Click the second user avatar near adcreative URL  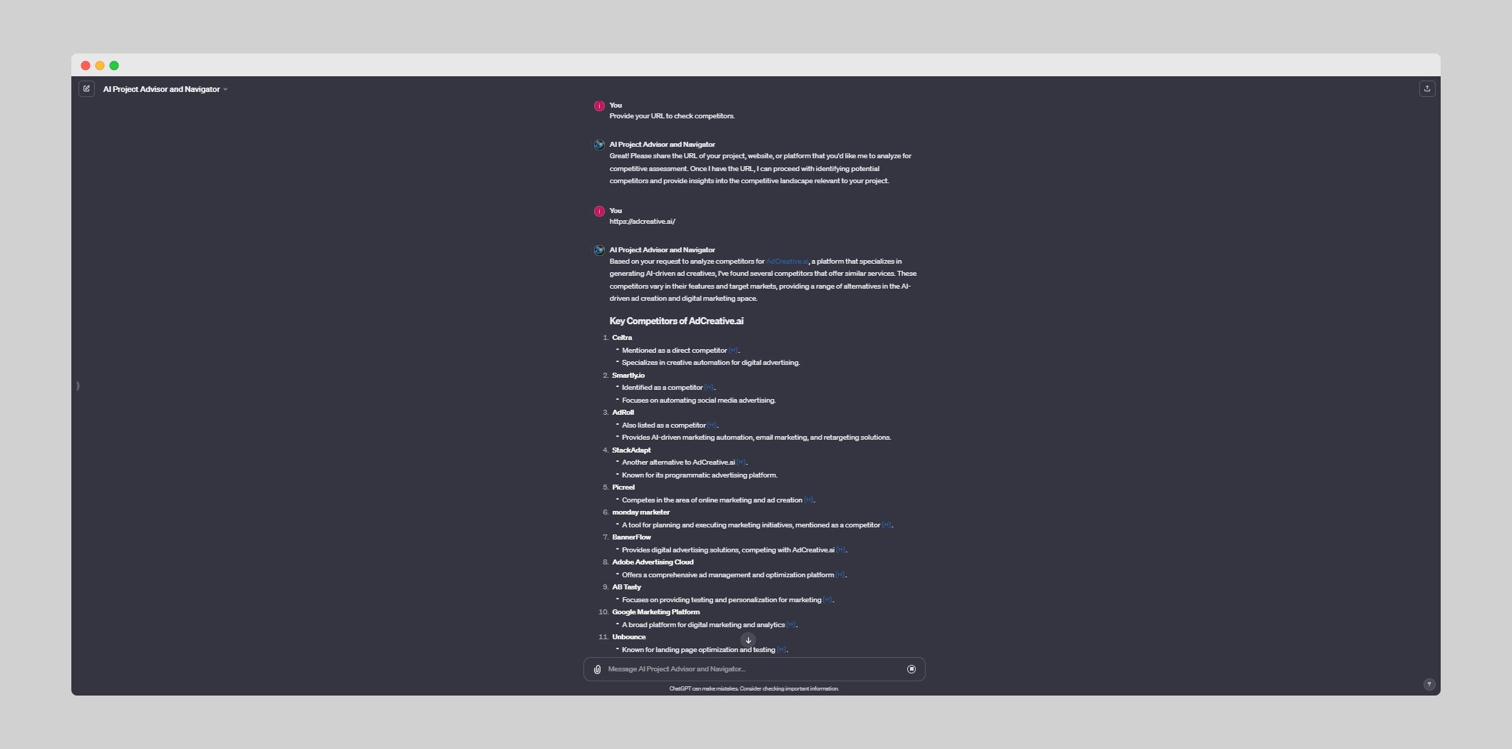[x=599, y=212]
